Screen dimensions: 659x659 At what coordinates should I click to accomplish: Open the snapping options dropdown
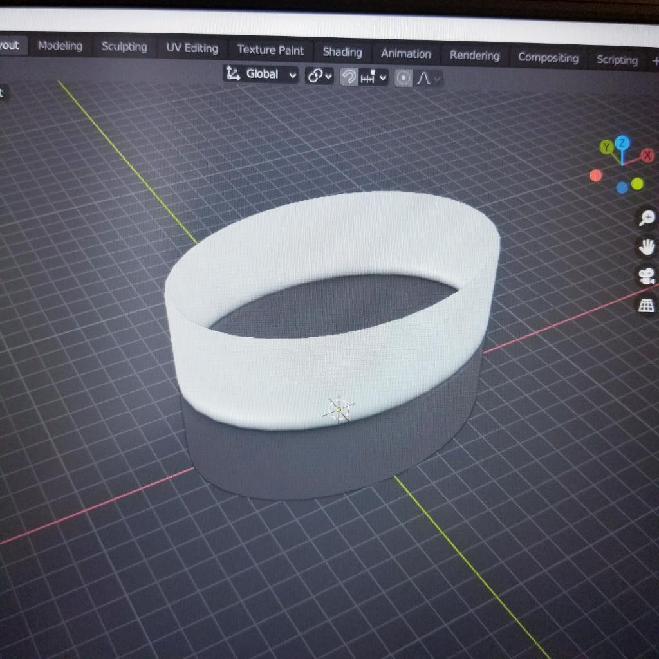click(373, 78)
